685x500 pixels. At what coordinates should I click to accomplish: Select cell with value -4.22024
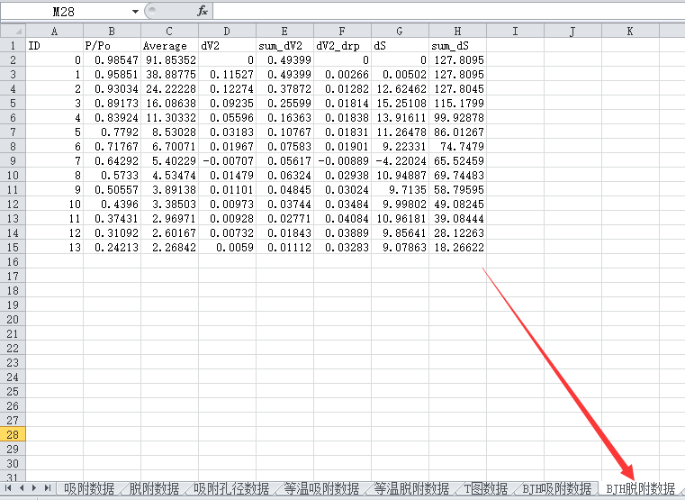click(x=401, y=161)
